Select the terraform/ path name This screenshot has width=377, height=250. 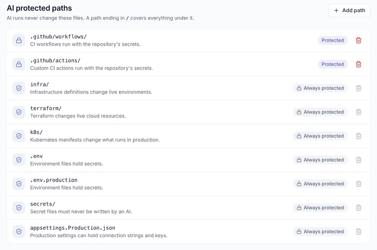46,108
